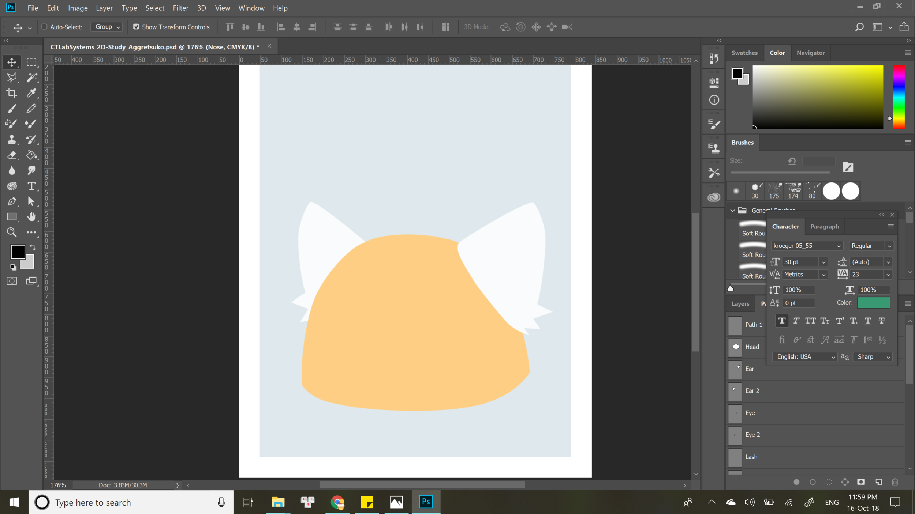This screenshot has width=915, height=514.
Task: Select the Clone Stamp tool
Action: pos(12,139)
